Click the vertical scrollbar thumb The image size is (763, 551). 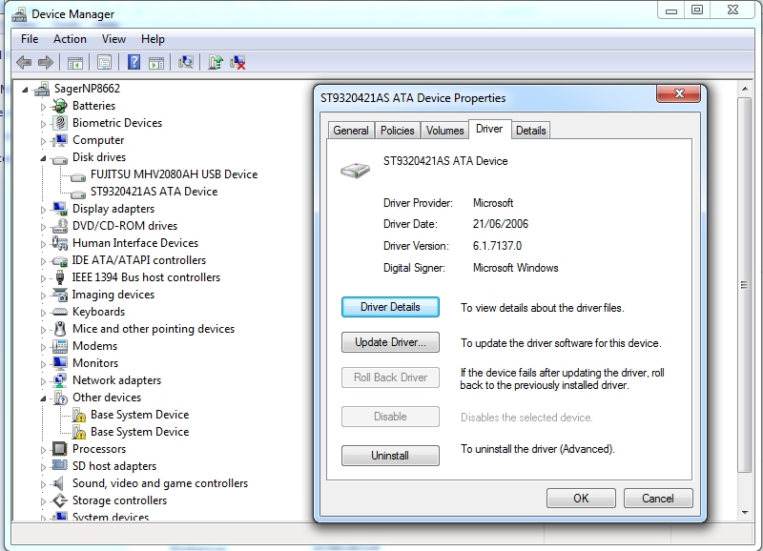click(x=744, y=285)
